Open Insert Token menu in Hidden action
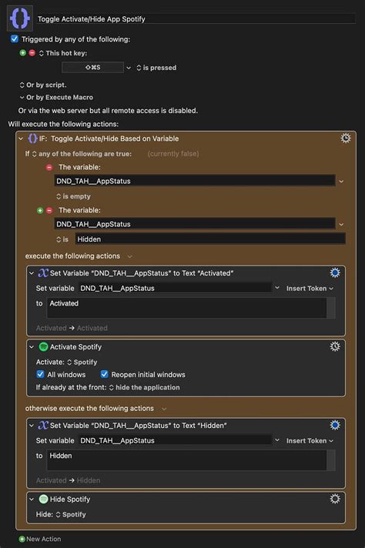This screenshot has width=365, height=548. 310,441
